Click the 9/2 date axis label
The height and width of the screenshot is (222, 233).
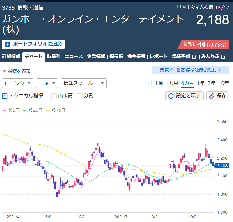pos(193,217)
